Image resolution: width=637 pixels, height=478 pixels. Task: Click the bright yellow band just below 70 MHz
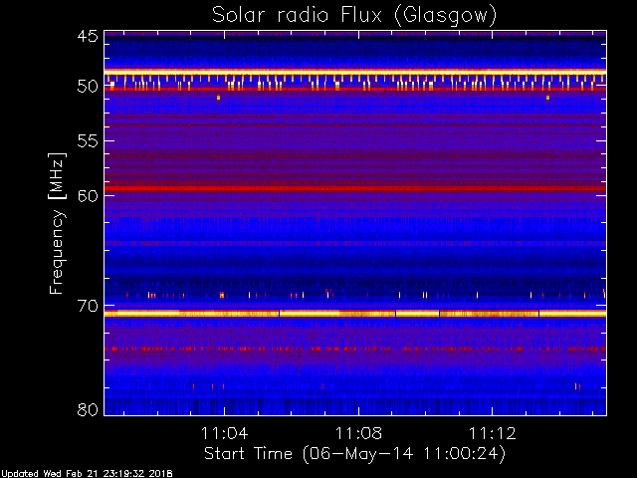354,313
